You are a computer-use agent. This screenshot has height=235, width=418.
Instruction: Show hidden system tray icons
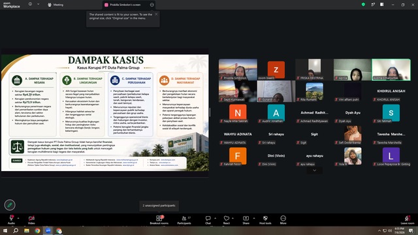click(379, 230)
